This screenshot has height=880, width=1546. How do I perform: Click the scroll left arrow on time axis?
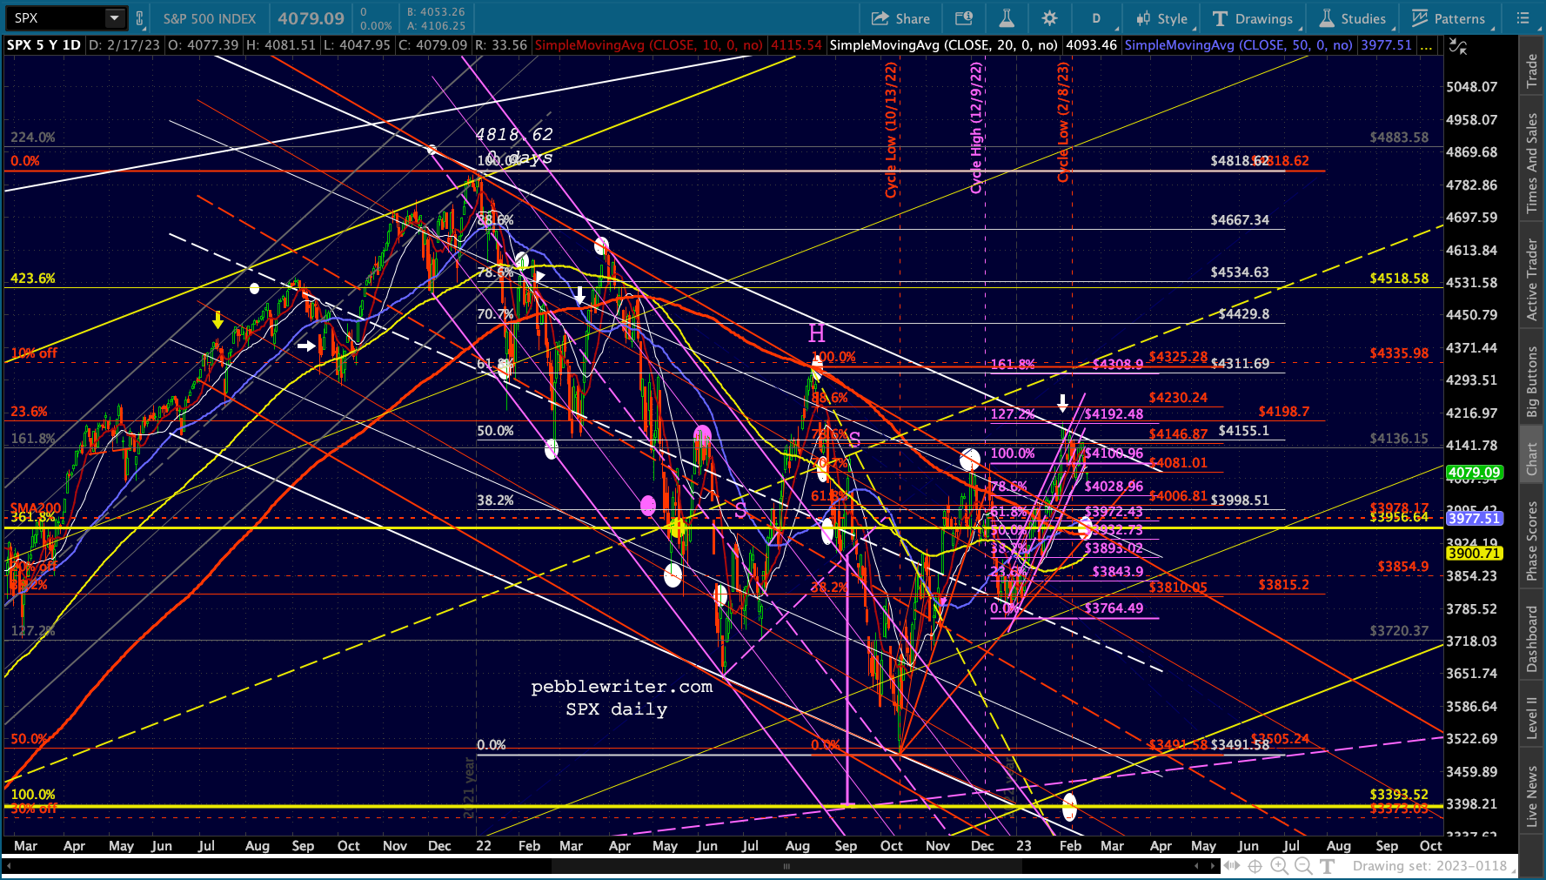pos(1196,866)
